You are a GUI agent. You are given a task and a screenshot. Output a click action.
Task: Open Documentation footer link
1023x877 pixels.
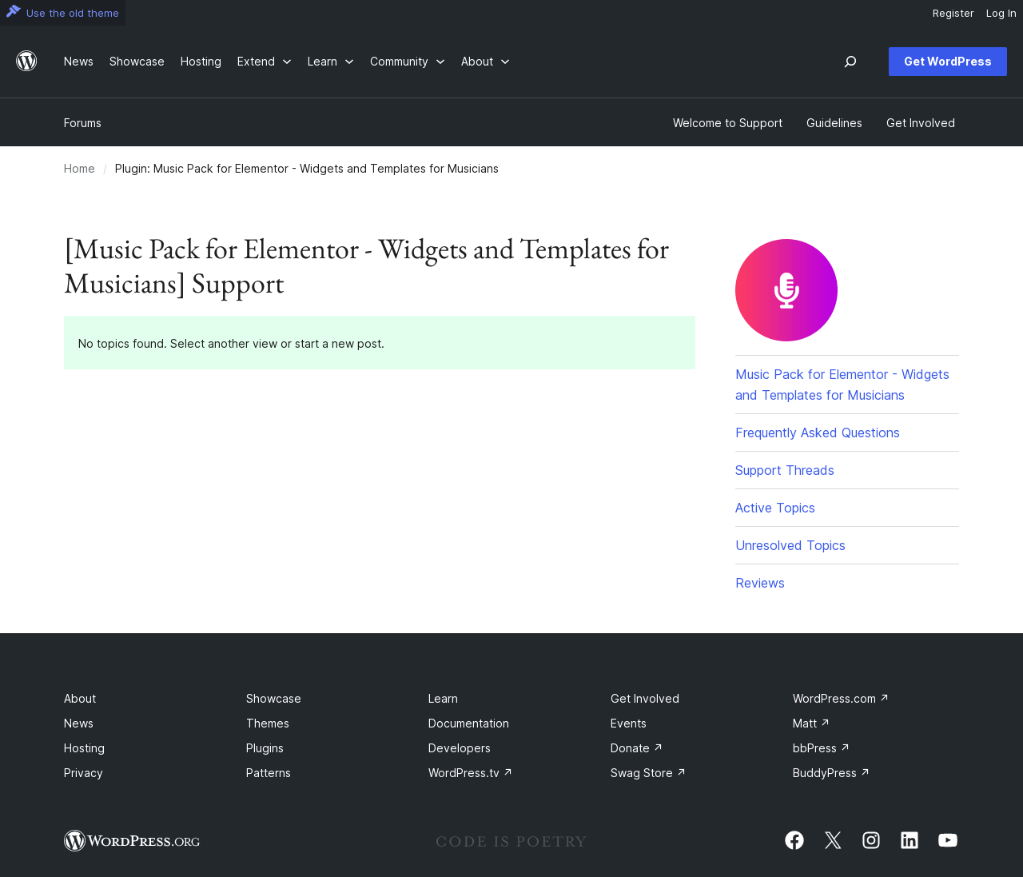[468, 723]
